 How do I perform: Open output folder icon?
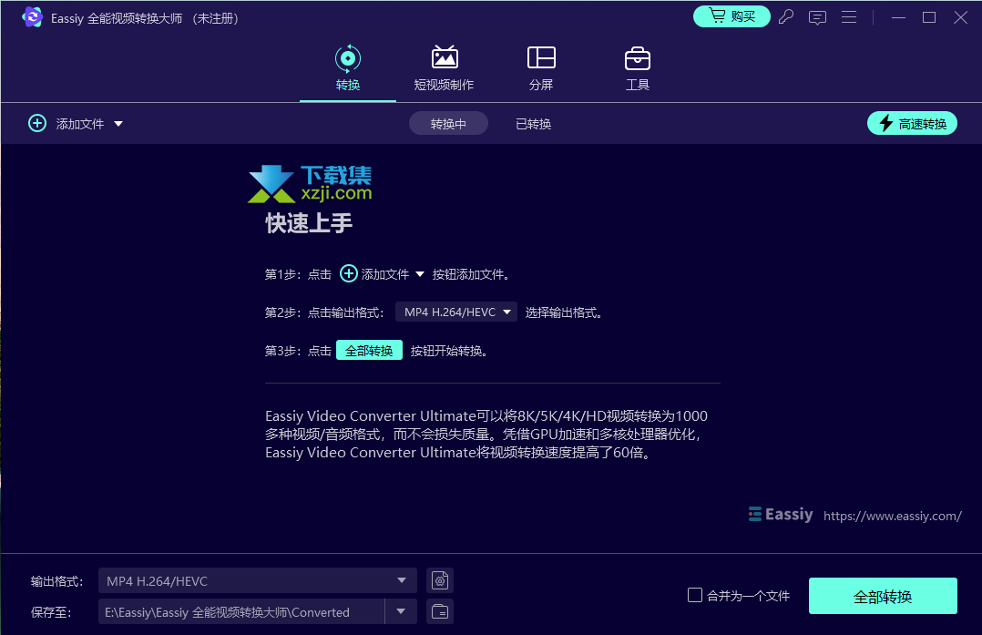coord(440,611)
